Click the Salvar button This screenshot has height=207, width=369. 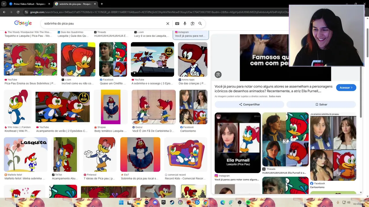[x=321, y=104]
